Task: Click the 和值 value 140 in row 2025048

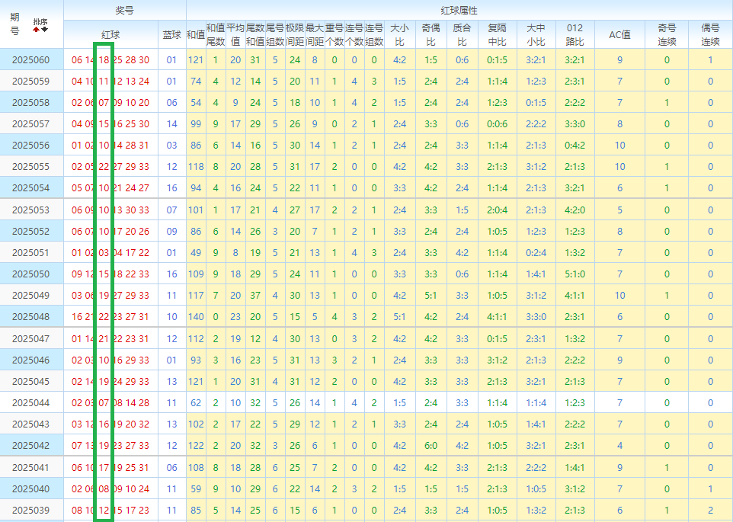Action: (x=196, y=317)
